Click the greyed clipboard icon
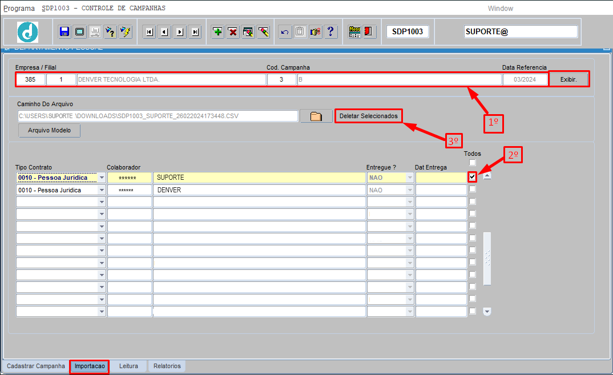Screen dimensions: 613x375 [x=300, y=31]
